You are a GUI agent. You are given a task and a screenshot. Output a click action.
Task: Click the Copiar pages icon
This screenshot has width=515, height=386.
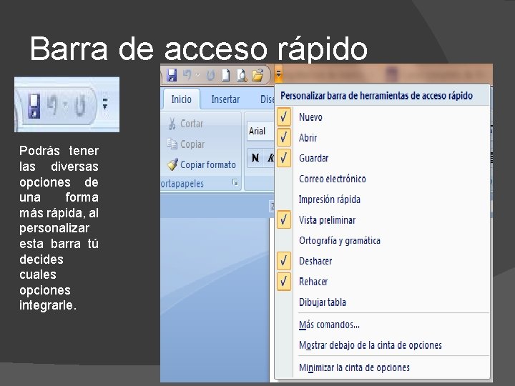click(x=172, y=144)
